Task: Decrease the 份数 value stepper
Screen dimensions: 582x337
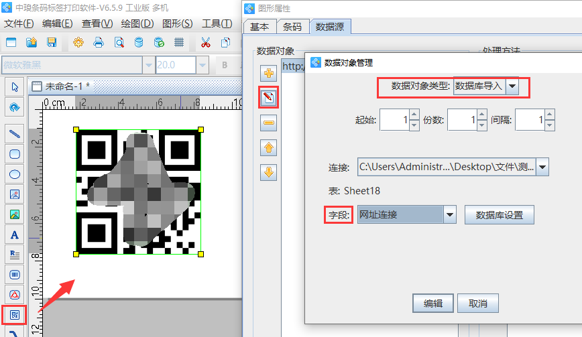Action: pyautogui.click(x=482, y=125)
